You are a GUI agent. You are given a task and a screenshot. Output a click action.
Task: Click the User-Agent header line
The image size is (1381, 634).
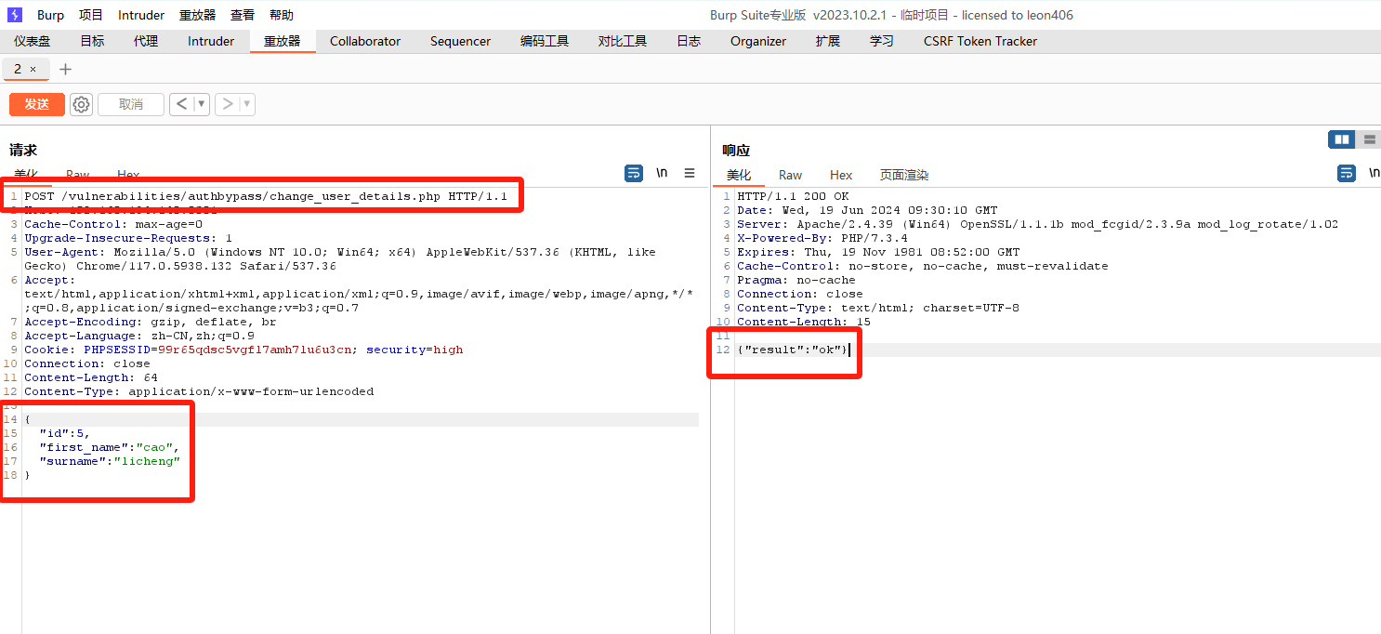pyautogui.click(x=340, y=258)
